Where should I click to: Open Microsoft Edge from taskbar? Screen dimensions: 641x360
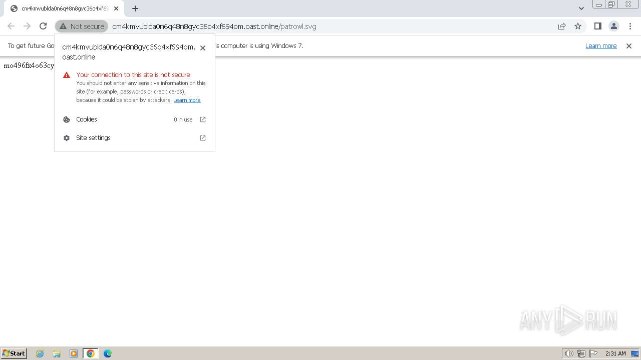coord(108,353)
